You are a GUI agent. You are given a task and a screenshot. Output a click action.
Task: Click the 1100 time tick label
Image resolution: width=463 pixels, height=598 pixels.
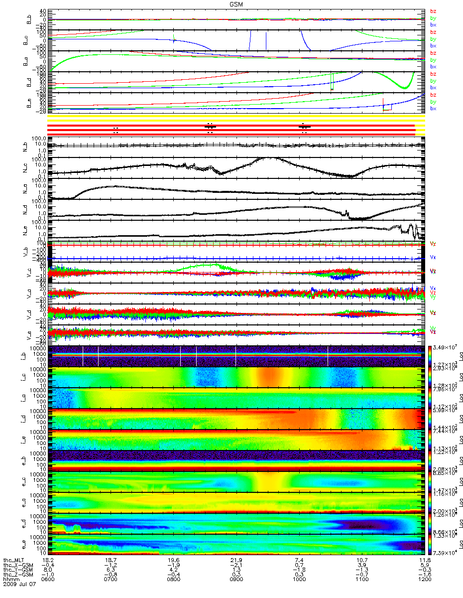pyautogui.click(x=361, y=580)
